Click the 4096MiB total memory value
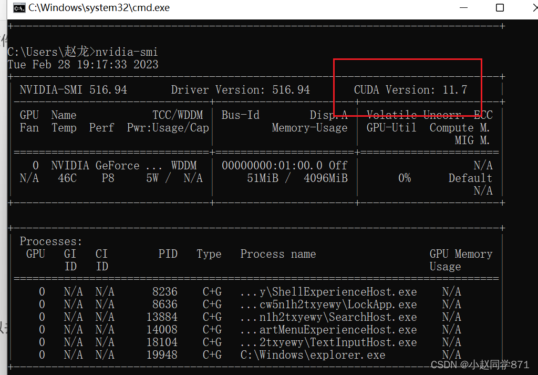 pyautogui.click(x=326, y=178)
